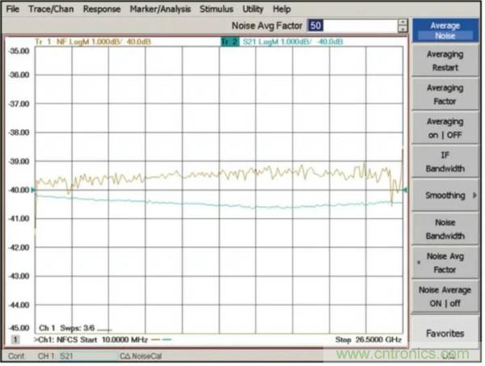Open the Trace/Chan menu
The height and width of the screenshot is (366, 485).
click(50, 9)
